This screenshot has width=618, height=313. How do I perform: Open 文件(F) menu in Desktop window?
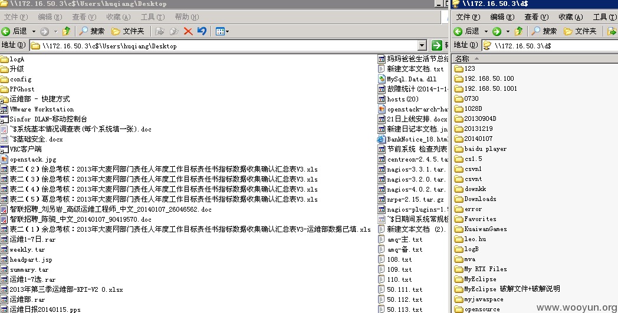click(x=16, y=17)
